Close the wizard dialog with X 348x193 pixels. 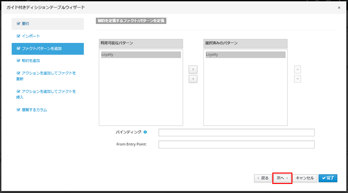click(339, 8)
